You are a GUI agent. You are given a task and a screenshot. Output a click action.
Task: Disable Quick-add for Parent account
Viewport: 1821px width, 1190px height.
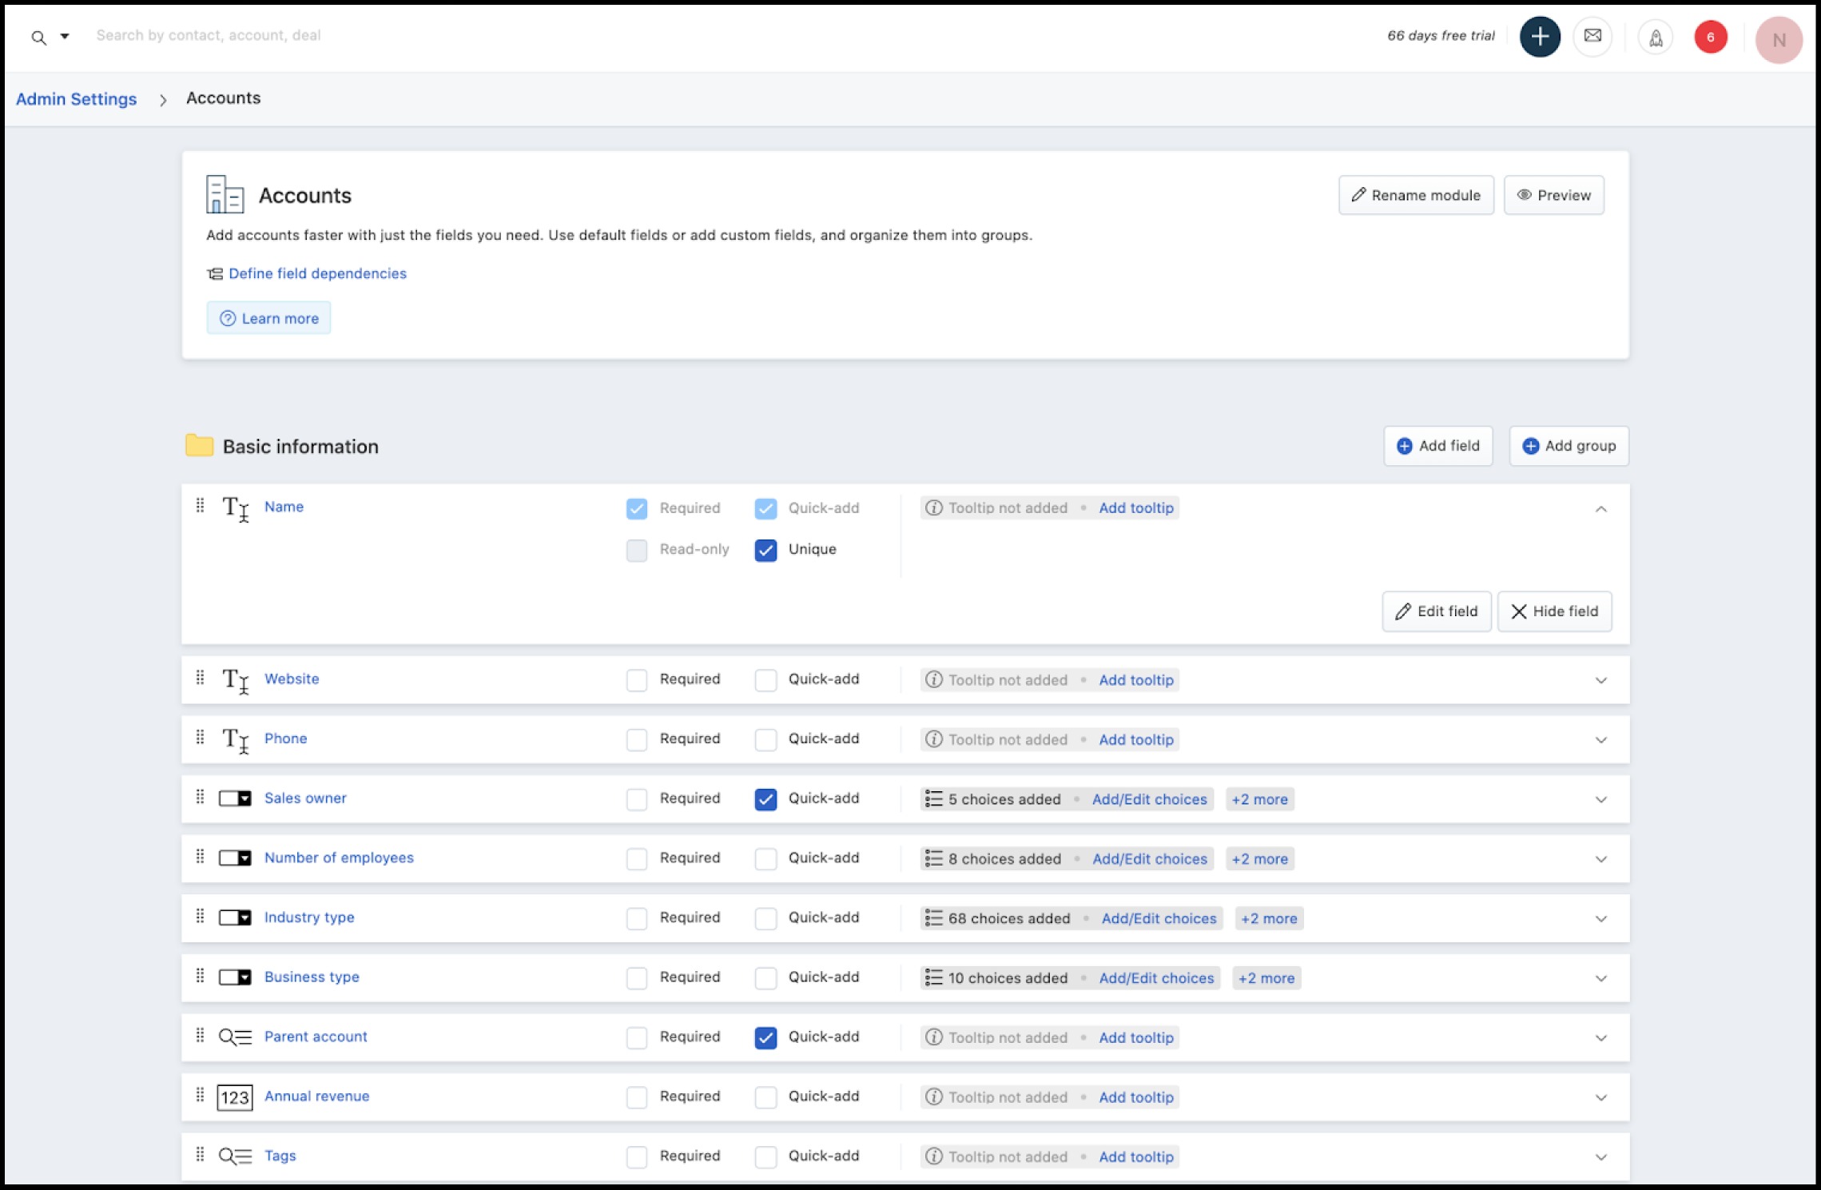765,1037
